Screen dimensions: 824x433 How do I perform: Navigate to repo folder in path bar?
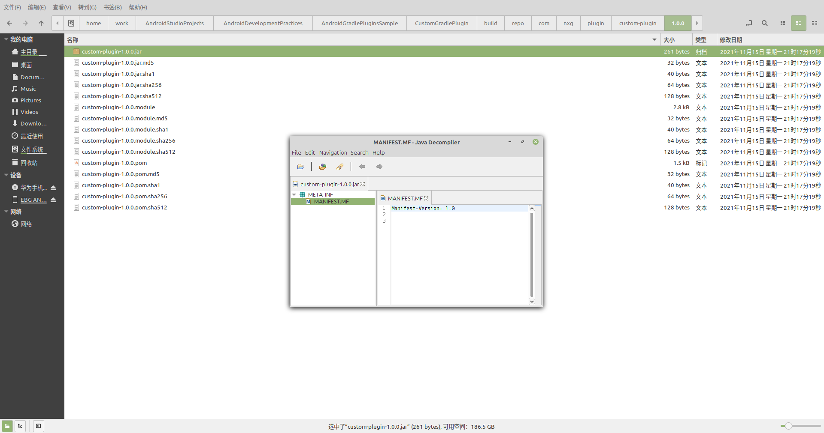(518, 23)
